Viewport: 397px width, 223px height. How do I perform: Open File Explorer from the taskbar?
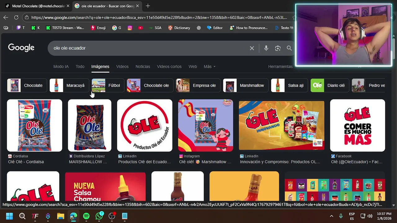[x=60, y=216]
